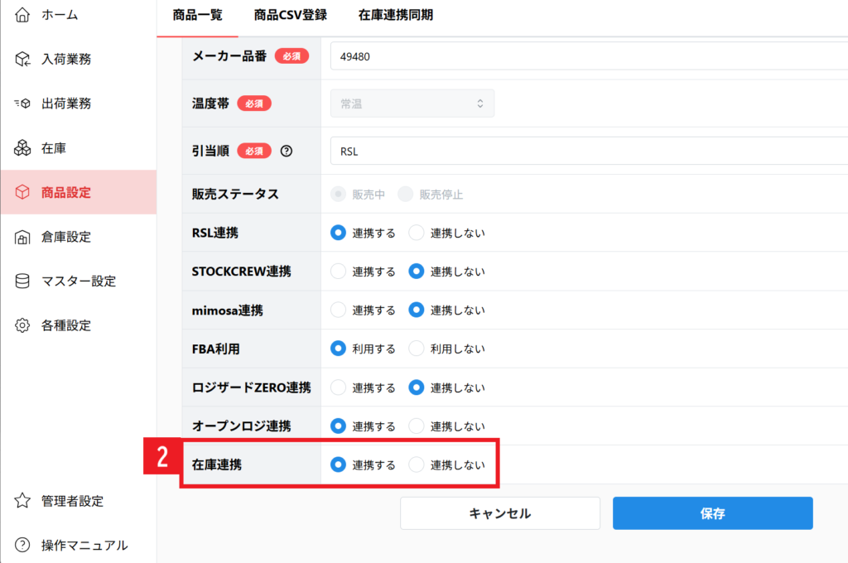
Task: Click the Home house icon in sidebar
Action: pyautogui.click(x=22, y=15)
